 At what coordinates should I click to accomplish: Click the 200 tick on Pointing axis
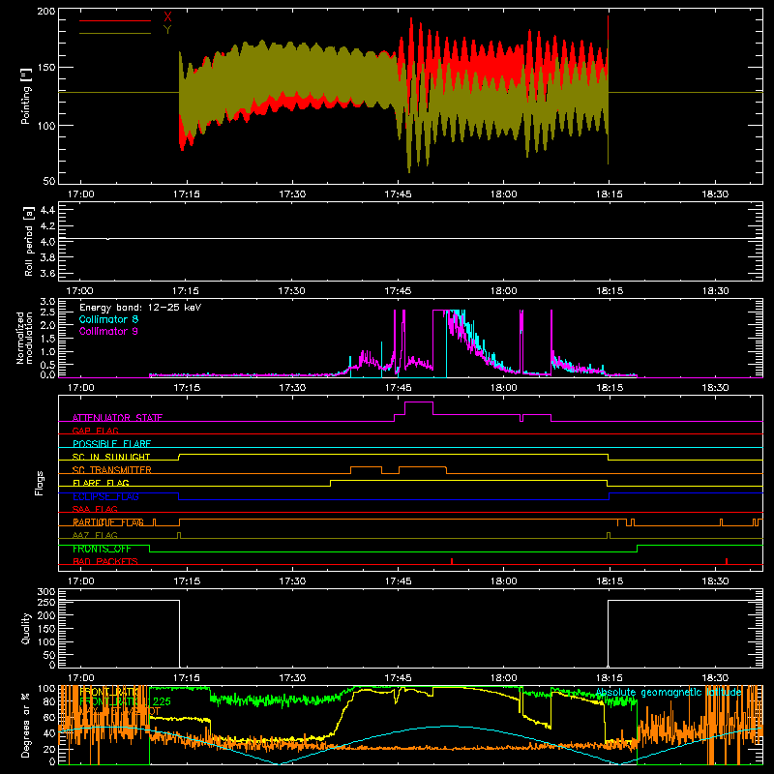[x=45, y=11]
